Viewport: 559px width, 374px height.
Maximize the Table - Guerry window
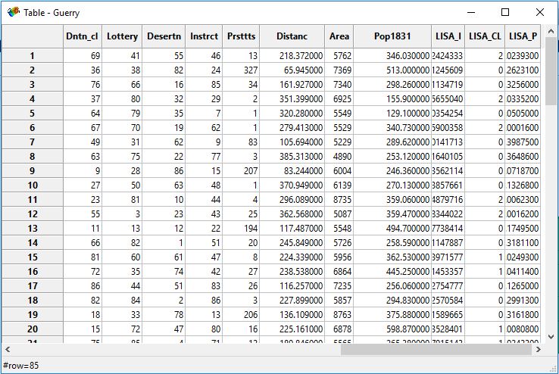(505, 12)
